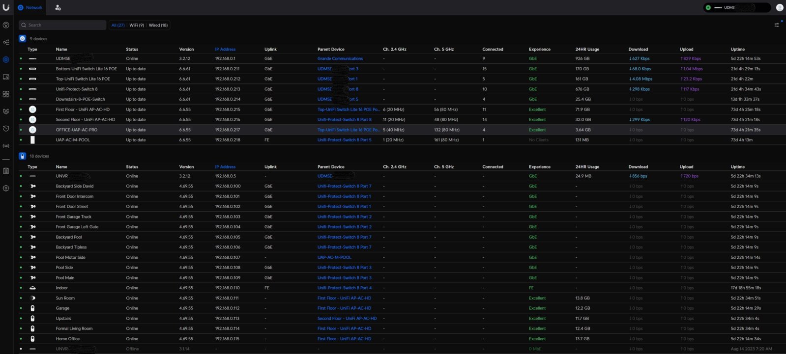Viewport: 786px width, 354px height.
Task: Switch to the WiFi (9) filter tab
Action: click(x=137, y=25)
